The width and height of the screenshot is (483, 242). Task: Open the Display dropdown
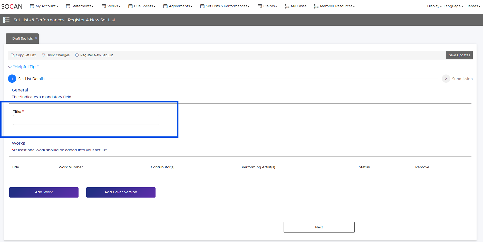[x=434, y=6]
